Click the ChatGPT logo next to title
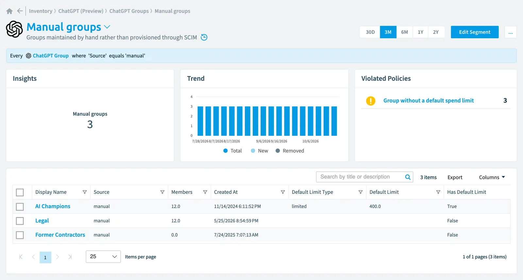523x280 pixels. [14, 29]
